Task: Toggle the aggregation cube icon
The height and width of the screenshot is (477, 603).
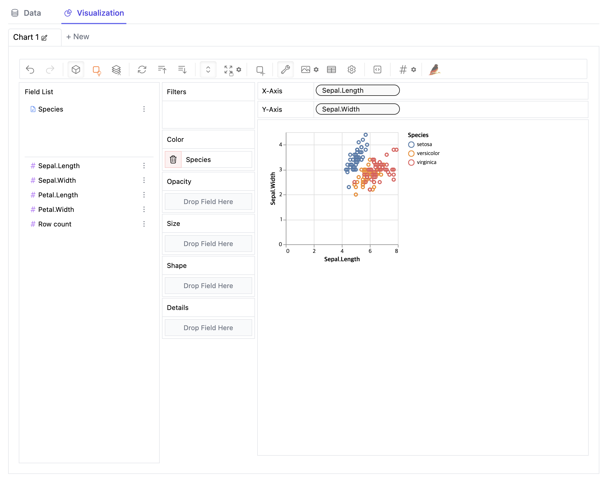Action: pos(76,70)
